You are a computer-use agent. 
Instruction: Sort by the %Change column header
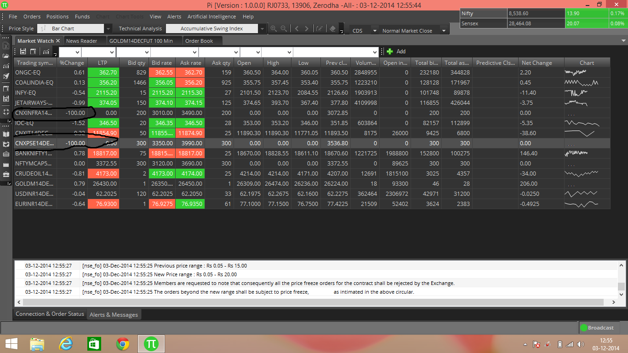point(72,63)
